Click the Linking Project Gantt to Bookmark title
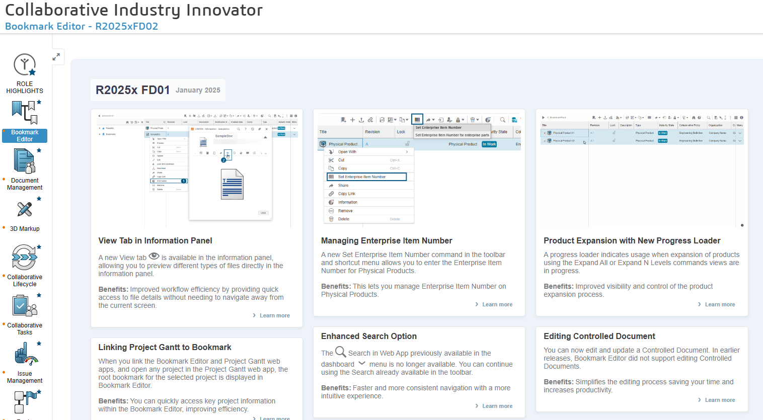The height and width of the screenshot is (420, 763). [x=165, y=347]
